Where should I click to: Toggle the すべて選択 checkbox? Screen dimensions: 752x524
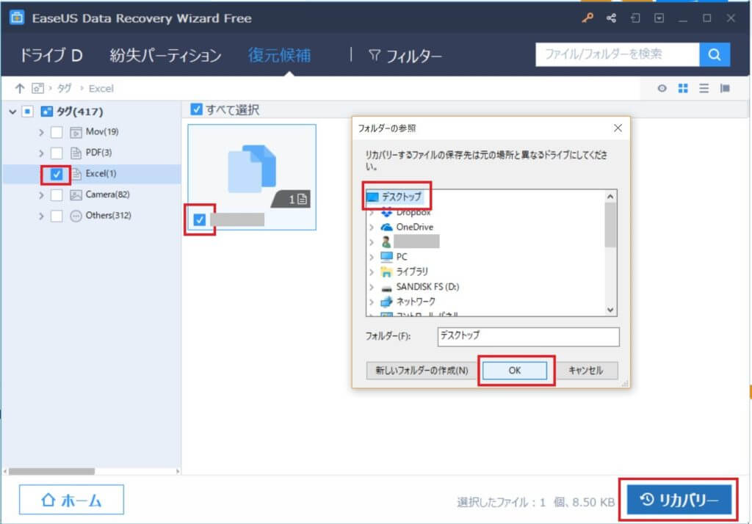pyautogui.click(x=196, y=109)
